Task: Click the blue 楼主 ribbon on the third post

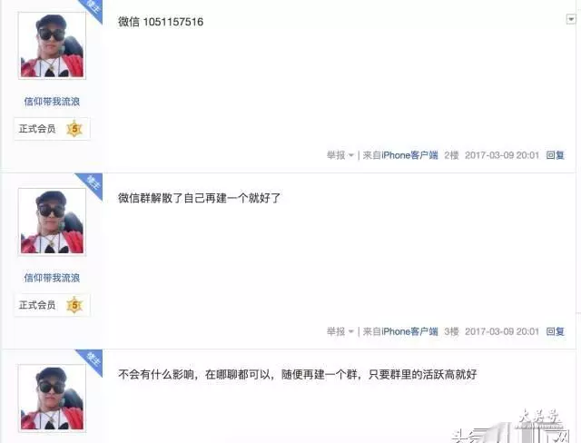Action: click(x=93, y=359)
